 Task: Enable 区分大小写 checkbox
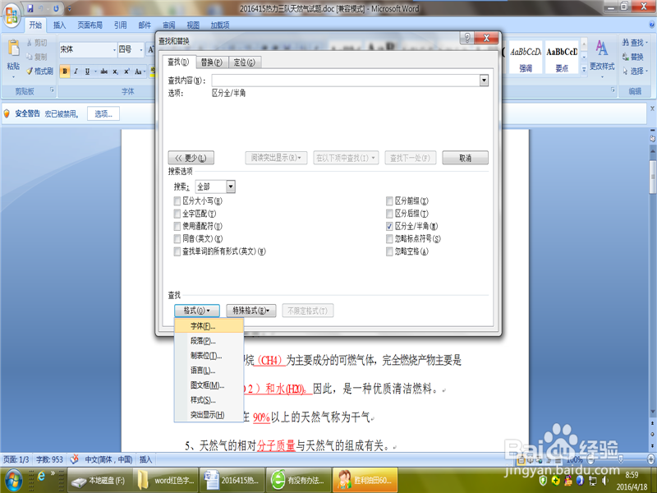click(x=177, y=200)
